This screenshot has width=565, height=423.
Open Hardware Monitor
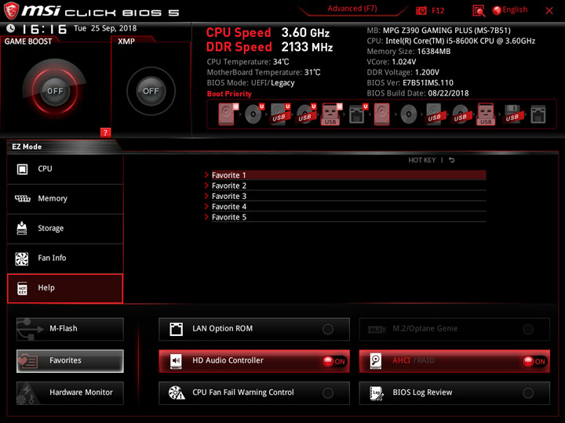70,392
